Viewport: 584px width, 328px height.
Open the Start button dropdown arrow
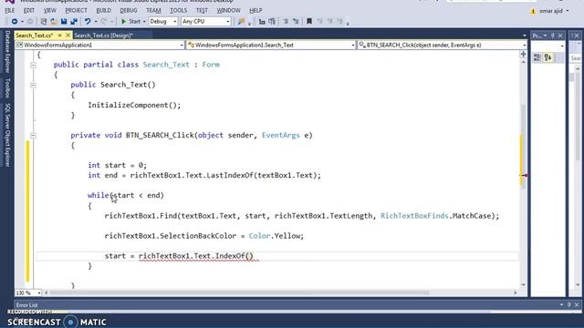[144, 22]
